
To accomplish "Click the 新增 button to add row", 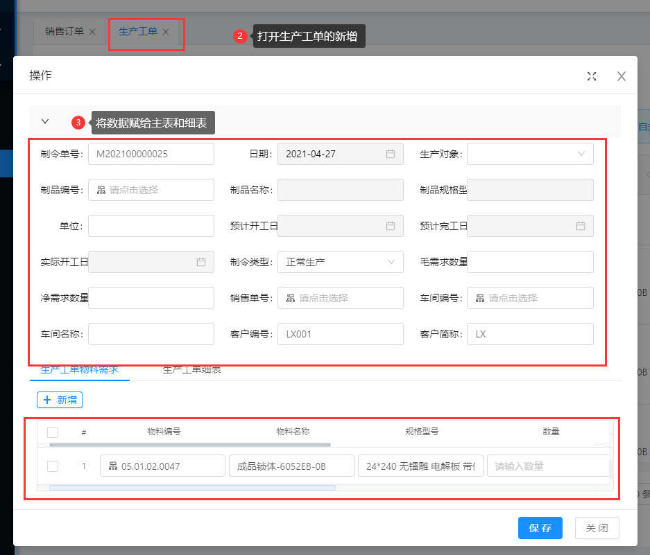I will point(60,400).
